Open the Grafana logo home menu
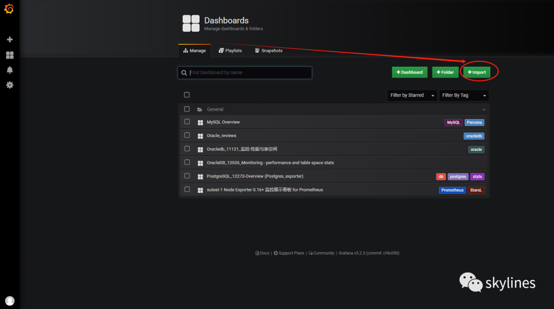The image size is (554, 309). pyautogui.click(x=9, y=9)
